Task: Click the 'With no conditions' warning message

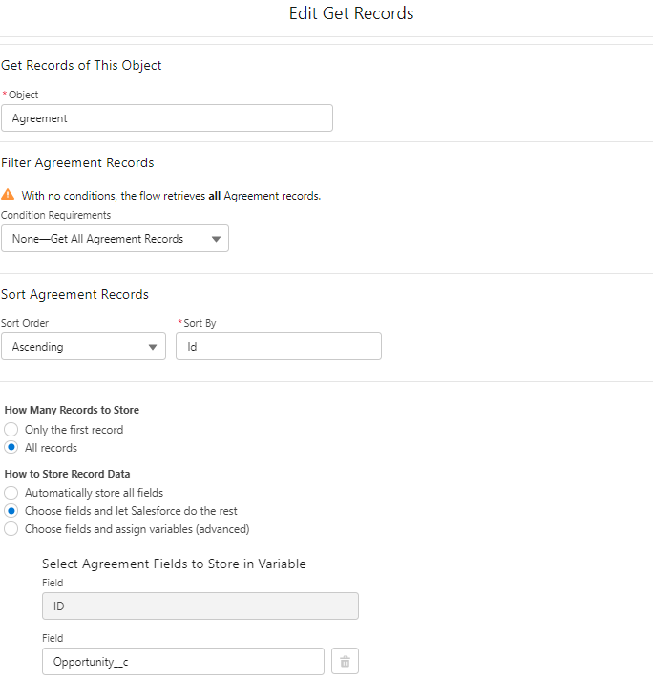Action: pyautogui.click(x=171, y=196)
